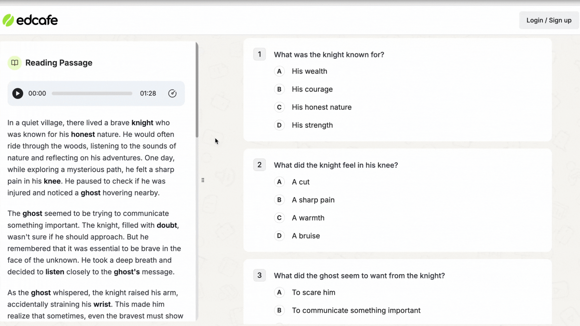The image size is (580, 326).
Task: Click the audio progress bar
Action: [x=92, y=94]
